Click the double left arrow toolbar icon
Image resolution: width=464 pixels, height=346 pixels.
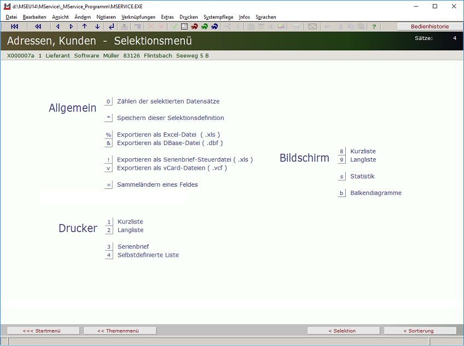(38, 26)
